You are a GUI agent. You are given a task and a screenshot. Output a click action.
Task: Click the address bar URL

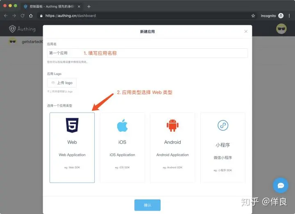(70, 16)
